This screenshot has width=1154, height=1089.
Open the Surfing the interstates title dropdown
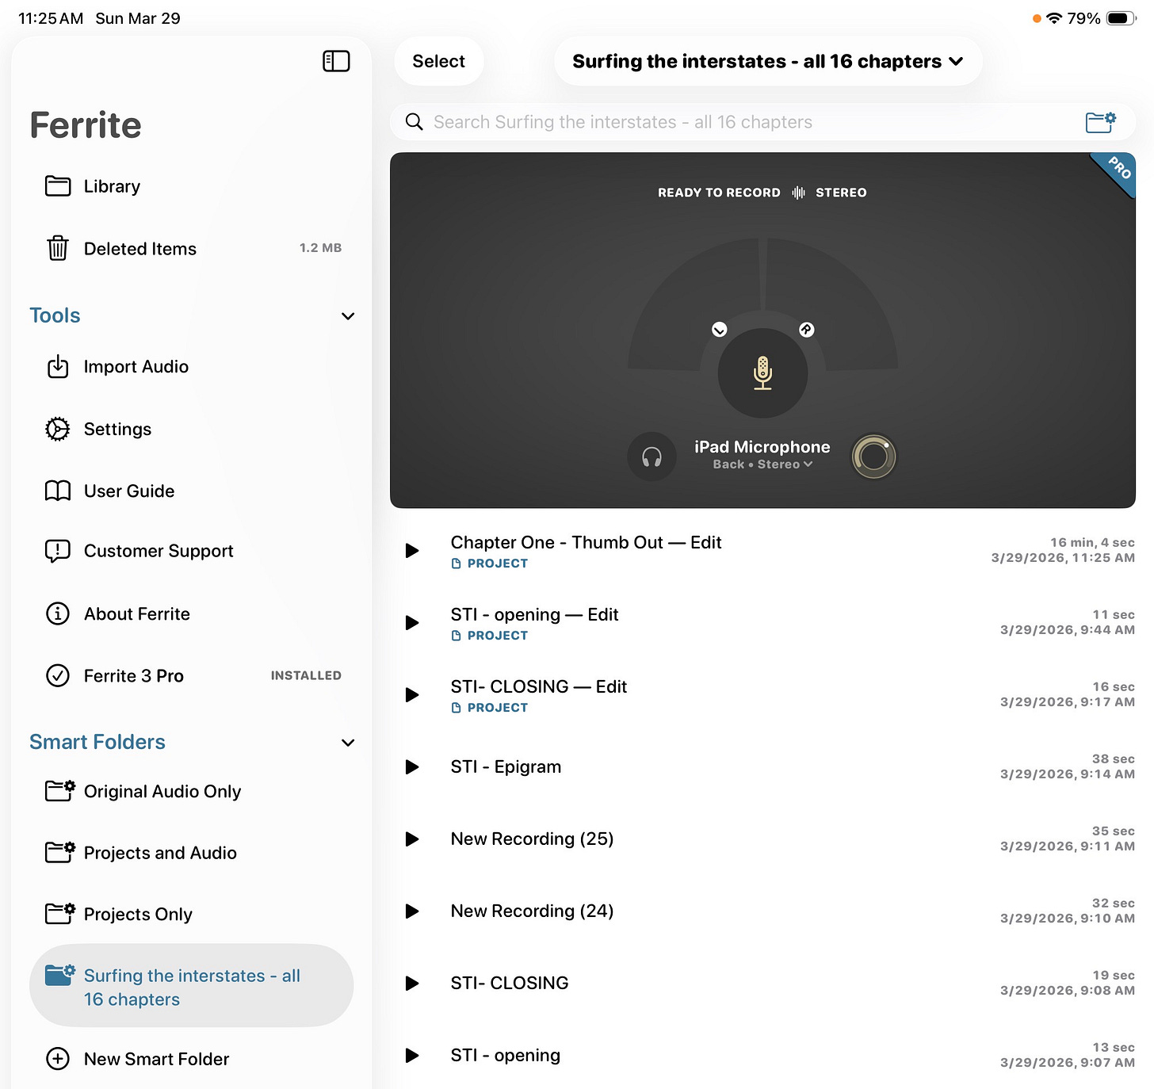tap(768, 61)
